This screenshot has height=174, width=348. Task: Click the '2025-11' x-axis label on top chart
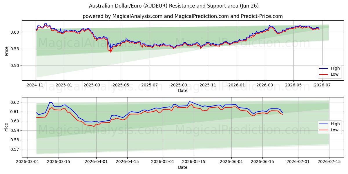coord(208,85)
